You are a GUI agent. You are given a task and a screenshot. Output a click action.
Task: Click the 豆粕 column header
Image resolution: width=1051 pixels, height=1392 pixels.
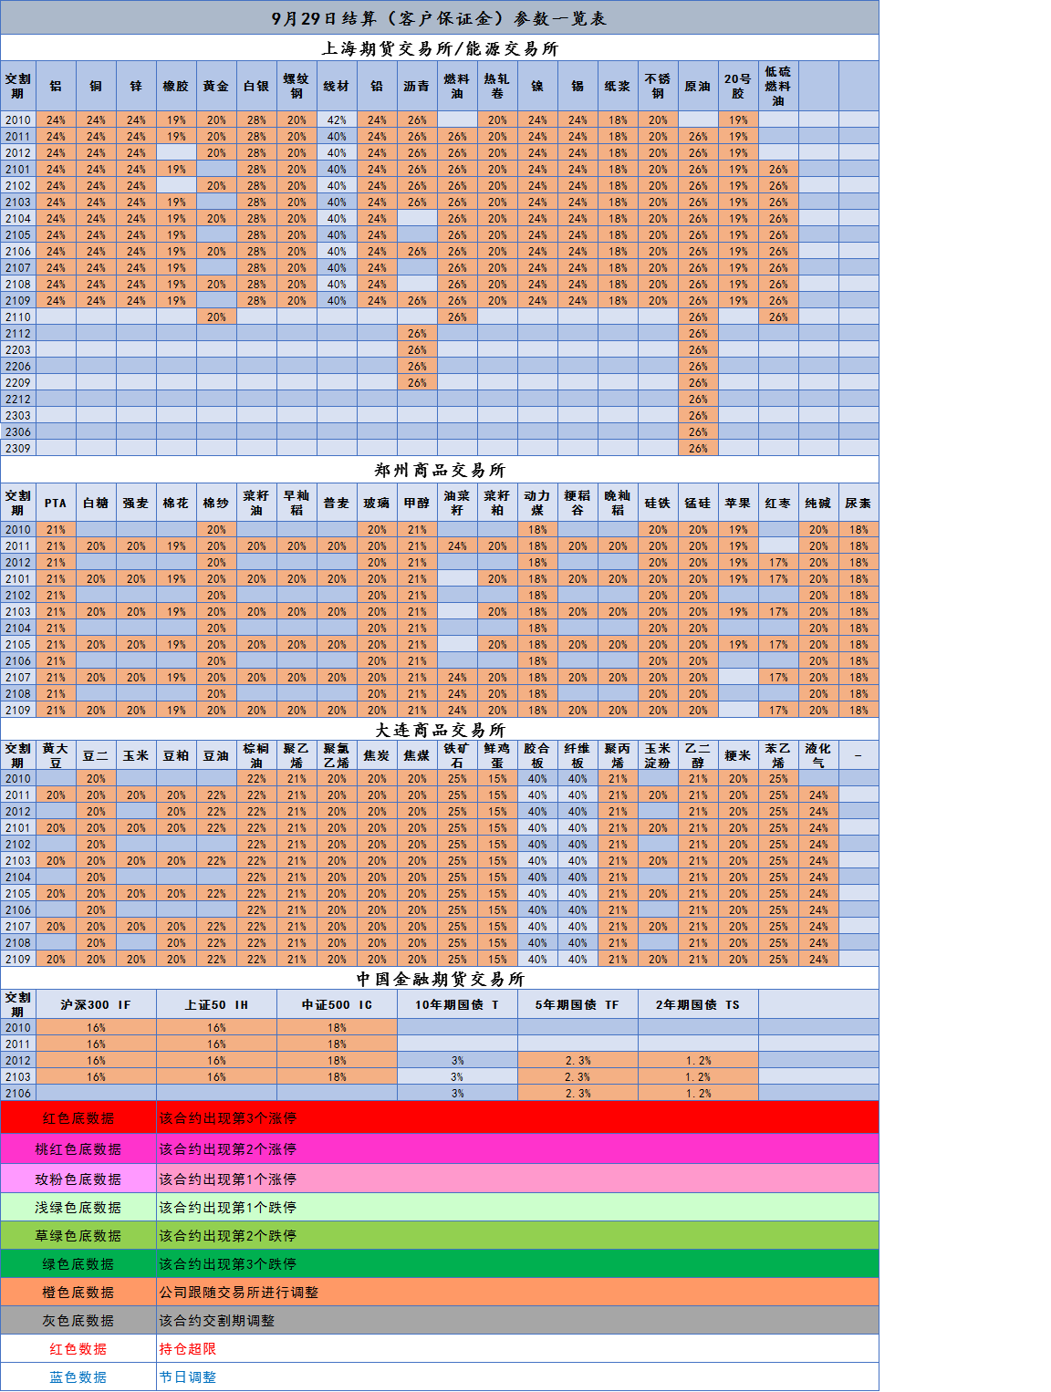click(x=176, y=755)
